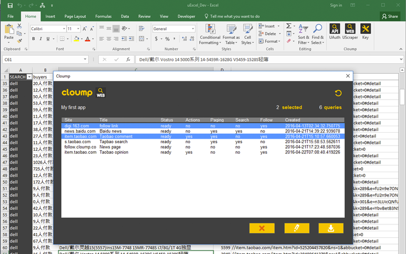Image resolution: width=406 pixels, height=254 pixels.
Task: Click refresh icon in Cloump dialog
Action: tap(338, 93)
